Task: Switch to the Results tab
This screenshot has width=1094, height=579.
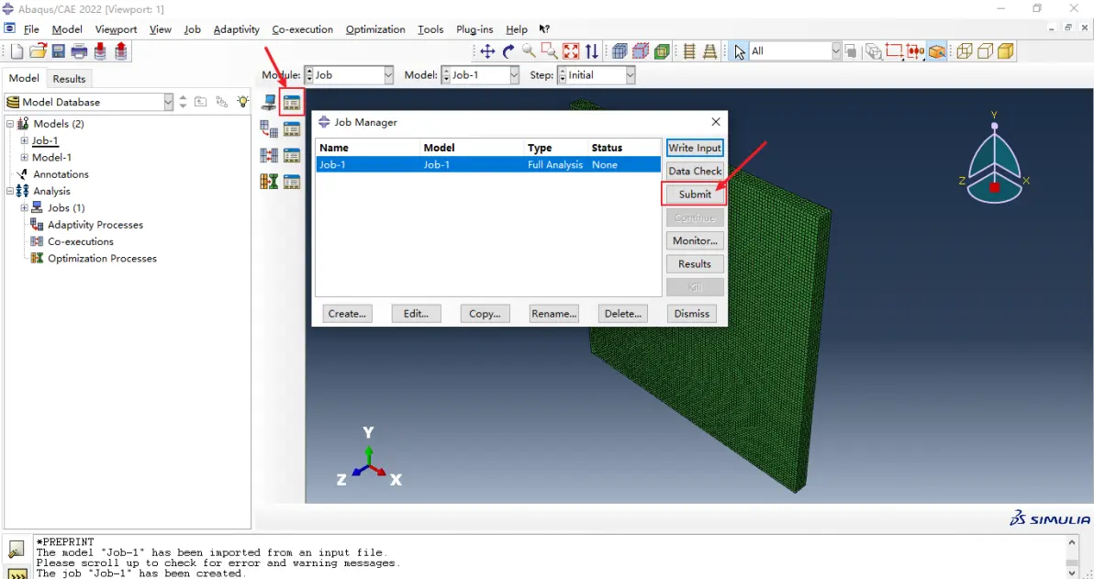Action: [x=69, y=79]
